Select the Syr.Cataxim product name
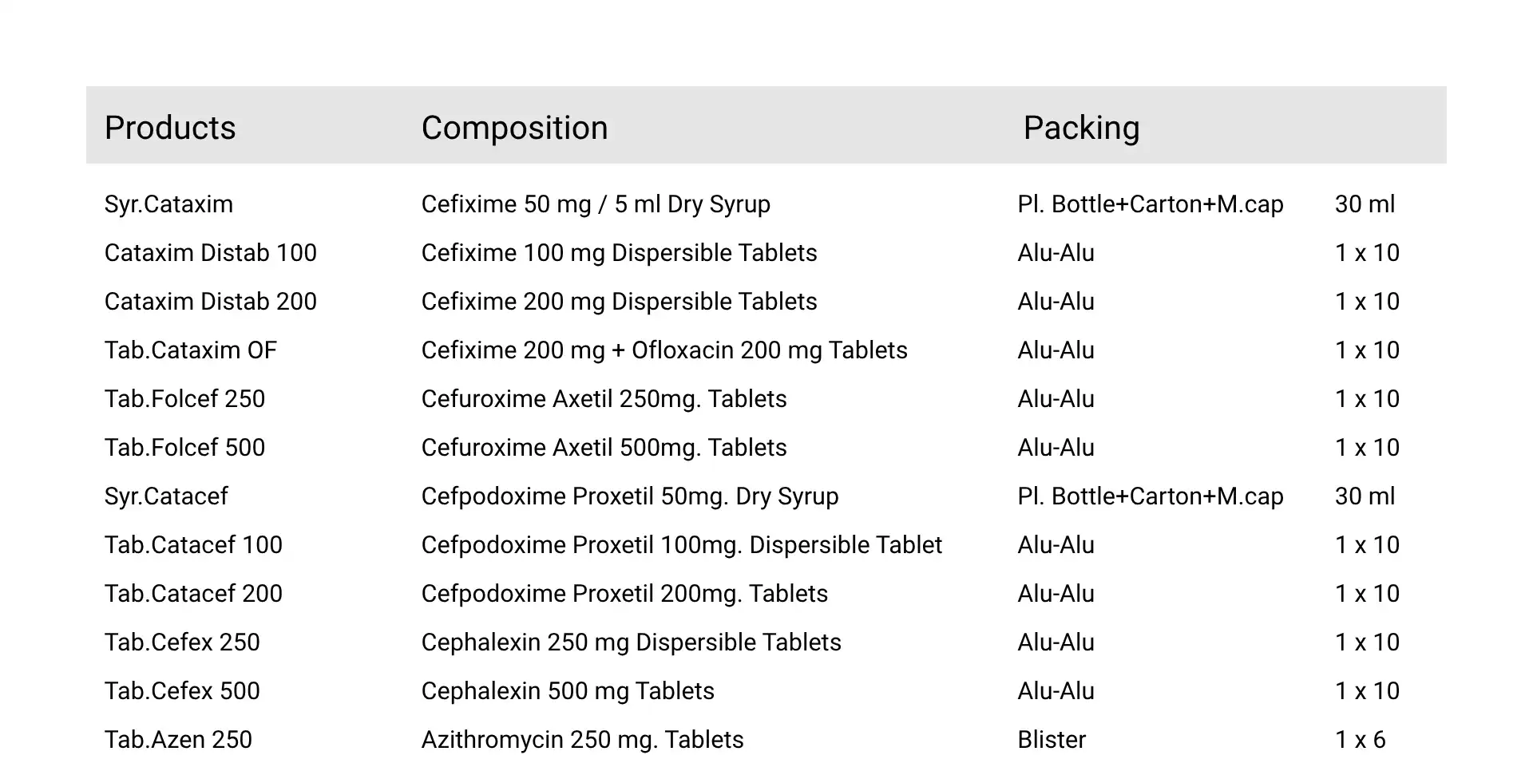This screenshot has height=763, width=1533. click(x=168, y=204)
